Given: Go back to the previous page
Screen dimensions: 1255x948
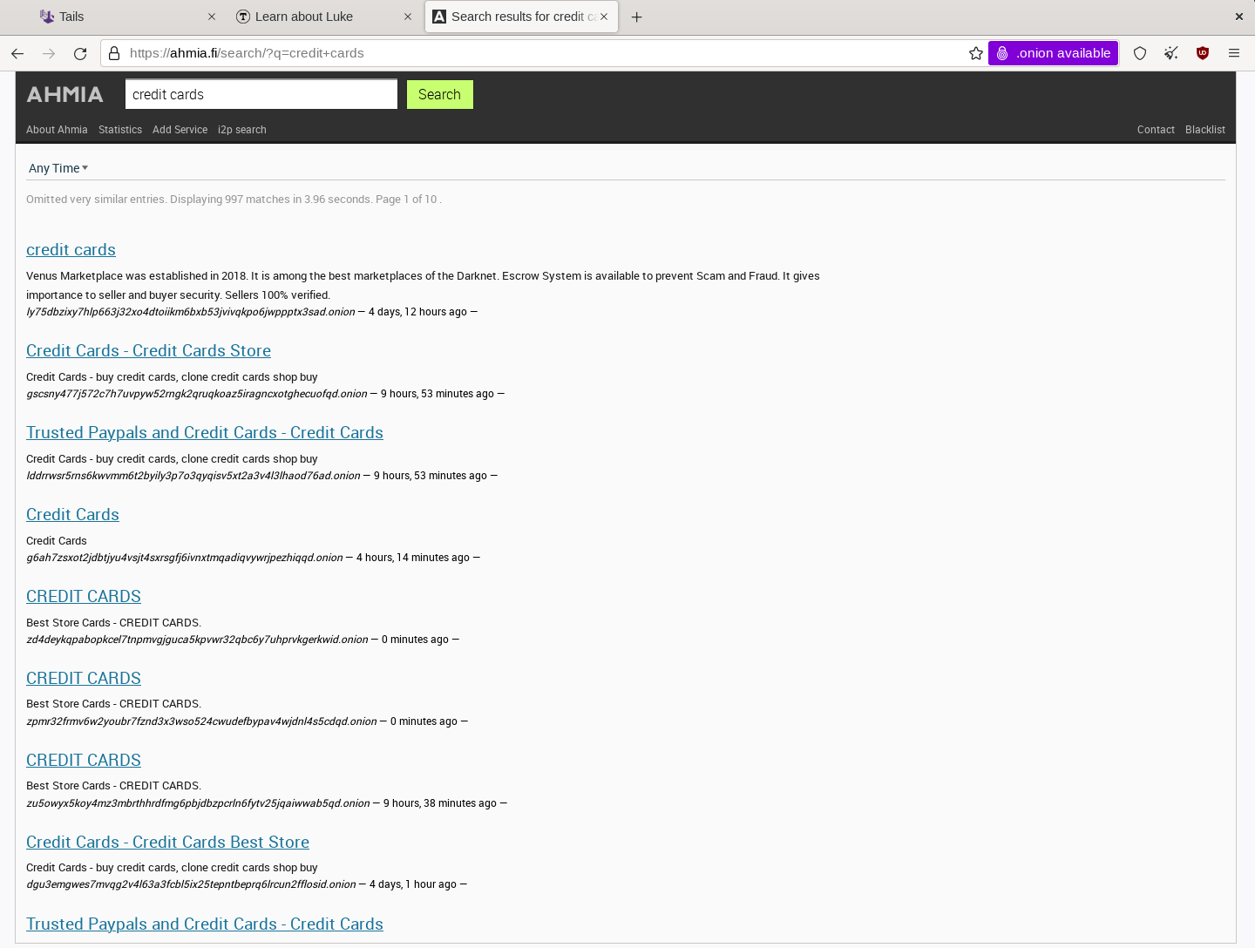Looking at the screenshot, I should [x=17, y=53].
